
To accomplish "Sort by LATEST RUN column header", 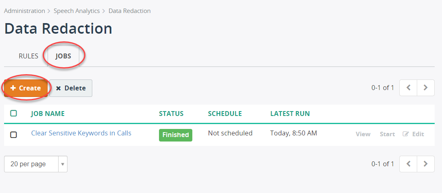I will coord(290,114).
